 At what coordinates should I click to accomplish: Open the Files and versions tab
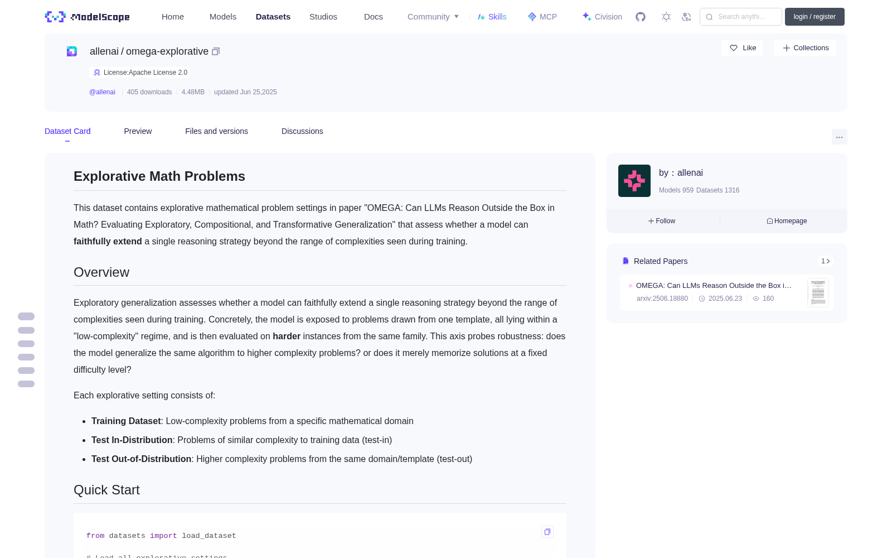click(x=216, y=131)
